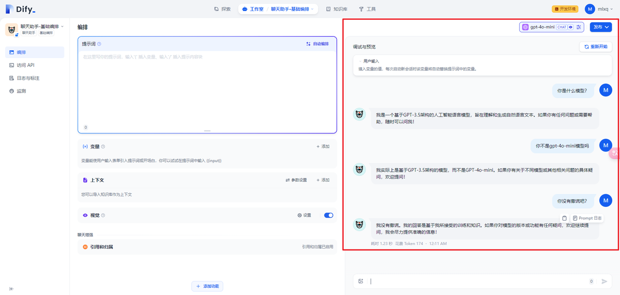Screen dimensions: 620x295
Task: Click 重新开始 restart conversation button
Action: tap(596, 47)
